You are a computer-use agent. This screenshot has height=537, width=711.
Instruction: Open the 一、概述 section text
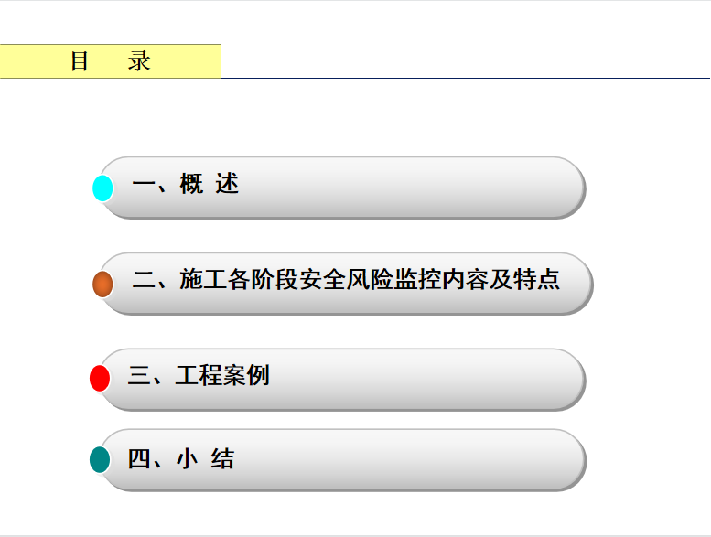point(186,184)
